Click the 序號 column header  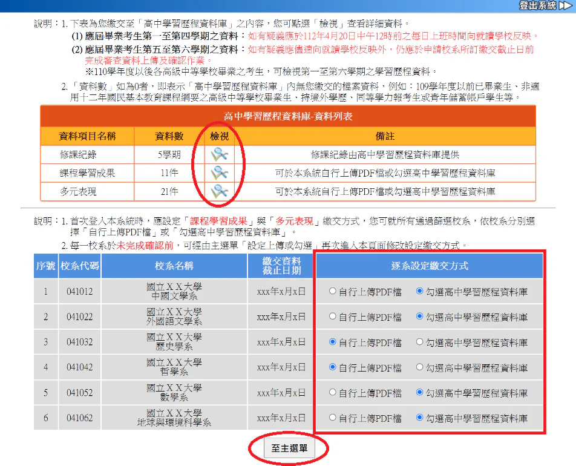click(x=45, y=266)
